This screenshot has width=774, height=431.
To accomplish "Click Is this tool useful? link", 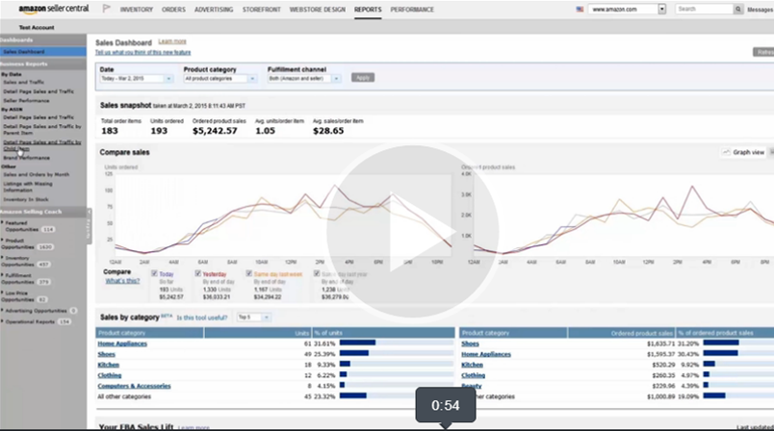I will (x=202, y=317).
